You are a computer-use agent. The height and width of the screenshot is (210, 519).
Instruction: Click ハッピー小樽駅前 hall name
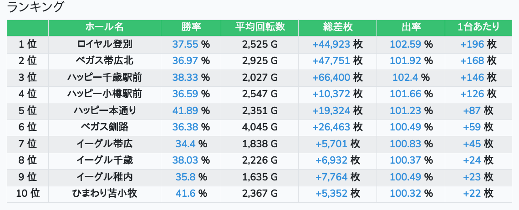point(105,94)
